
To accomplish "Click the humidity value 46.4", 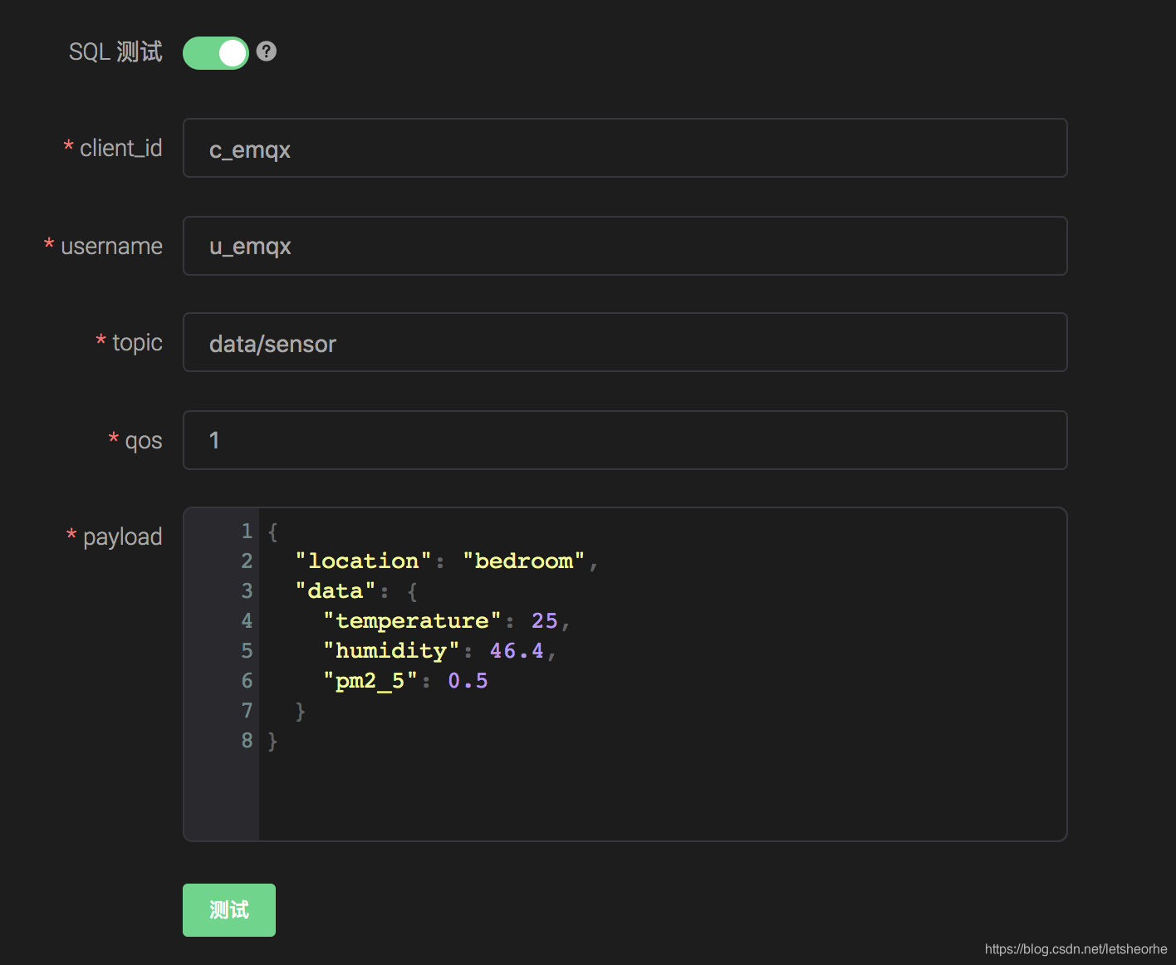I will pos(517,651).
